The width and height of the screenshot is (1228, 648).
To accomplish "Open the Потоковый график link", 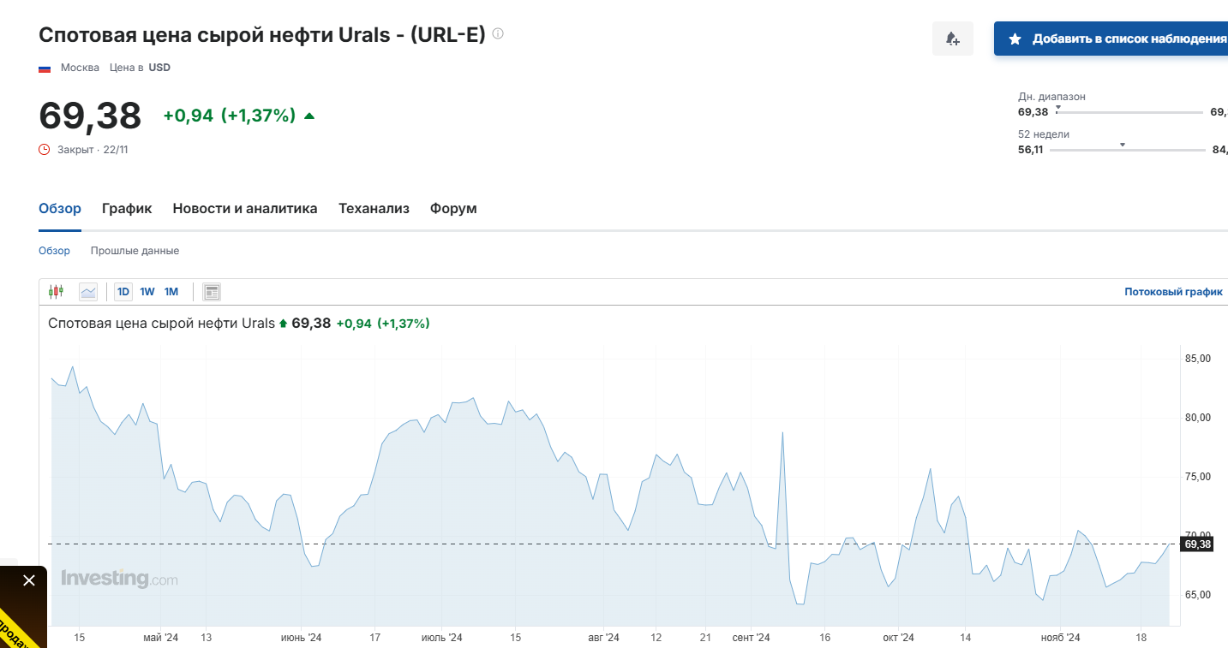I will [1173, 292].
